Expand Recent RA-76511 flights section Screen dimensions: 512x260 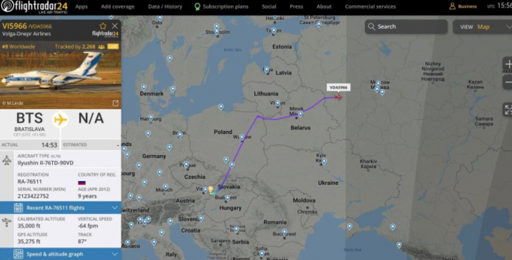[60, 208]
